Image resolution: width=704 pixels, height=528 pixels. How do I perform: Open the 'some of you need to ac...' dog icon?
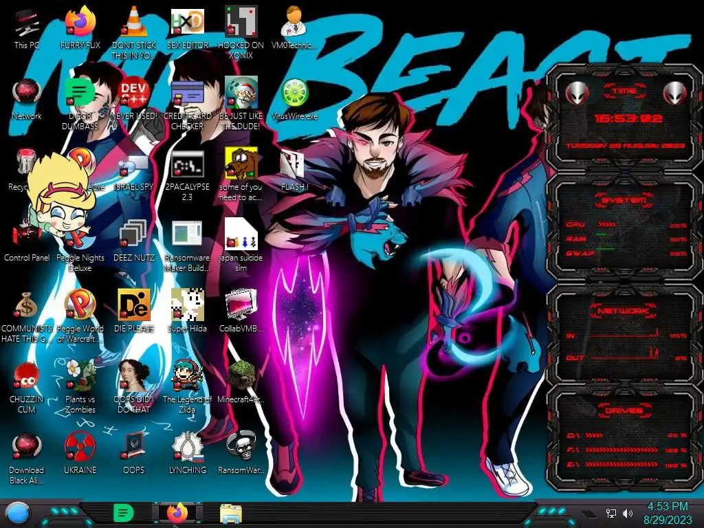(x=241, y=175)
